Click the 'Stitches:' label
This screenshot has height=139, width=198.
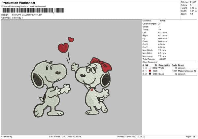pyautogui.click(x=184, y=2)
